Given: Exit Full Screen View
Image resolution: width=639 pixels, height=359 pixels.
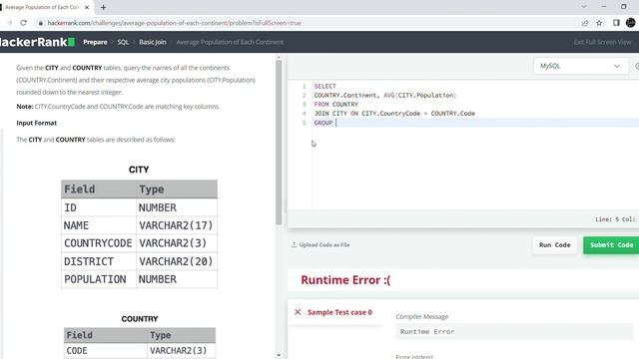Looking at the screenshot, I should (x=602, y=42).
